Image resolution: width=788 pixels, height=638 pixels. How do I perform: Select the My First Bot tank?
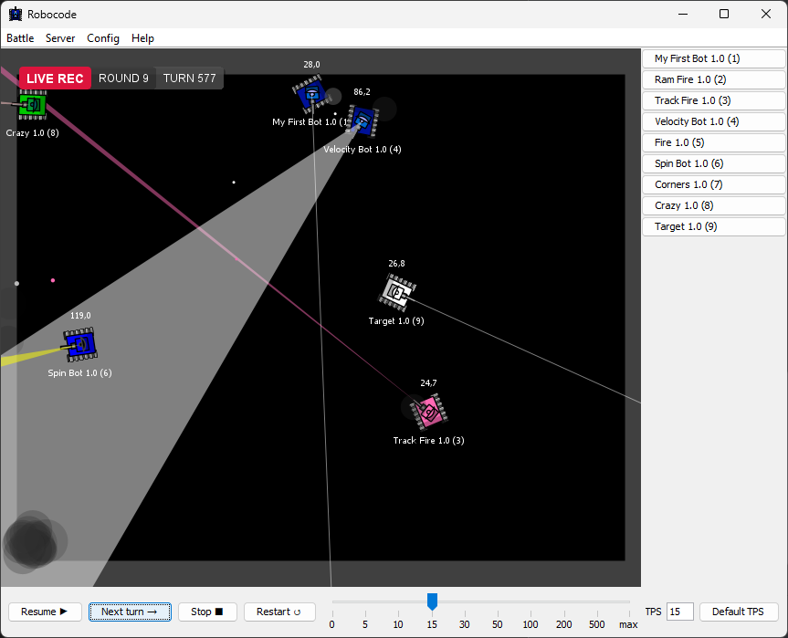tap(310, 93)
